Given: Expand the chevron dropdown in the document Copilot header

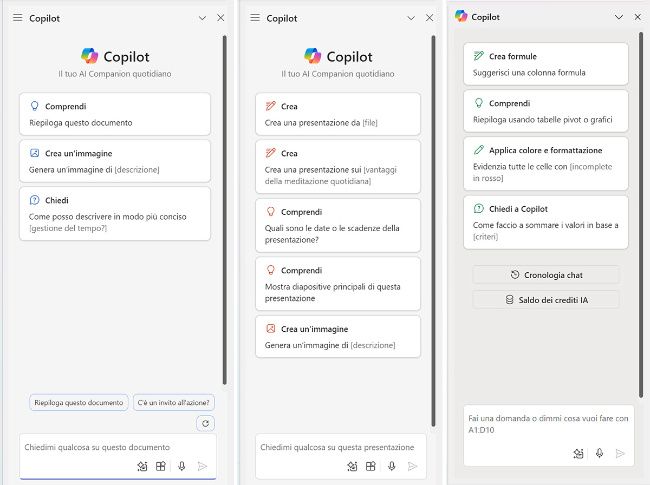Looking at the screenshot, I should click(x=202, y=18).
